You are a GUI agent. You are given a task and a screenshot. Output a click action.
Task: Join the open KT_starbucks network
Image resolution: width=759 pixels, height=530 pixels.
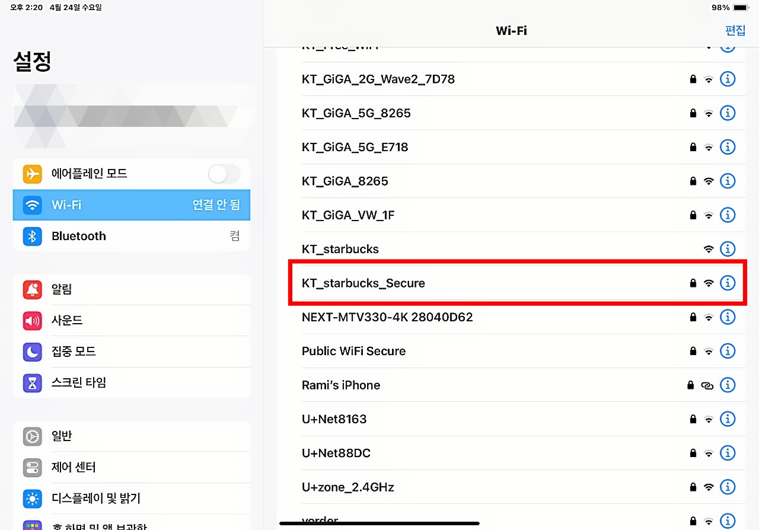click(511, 249)
